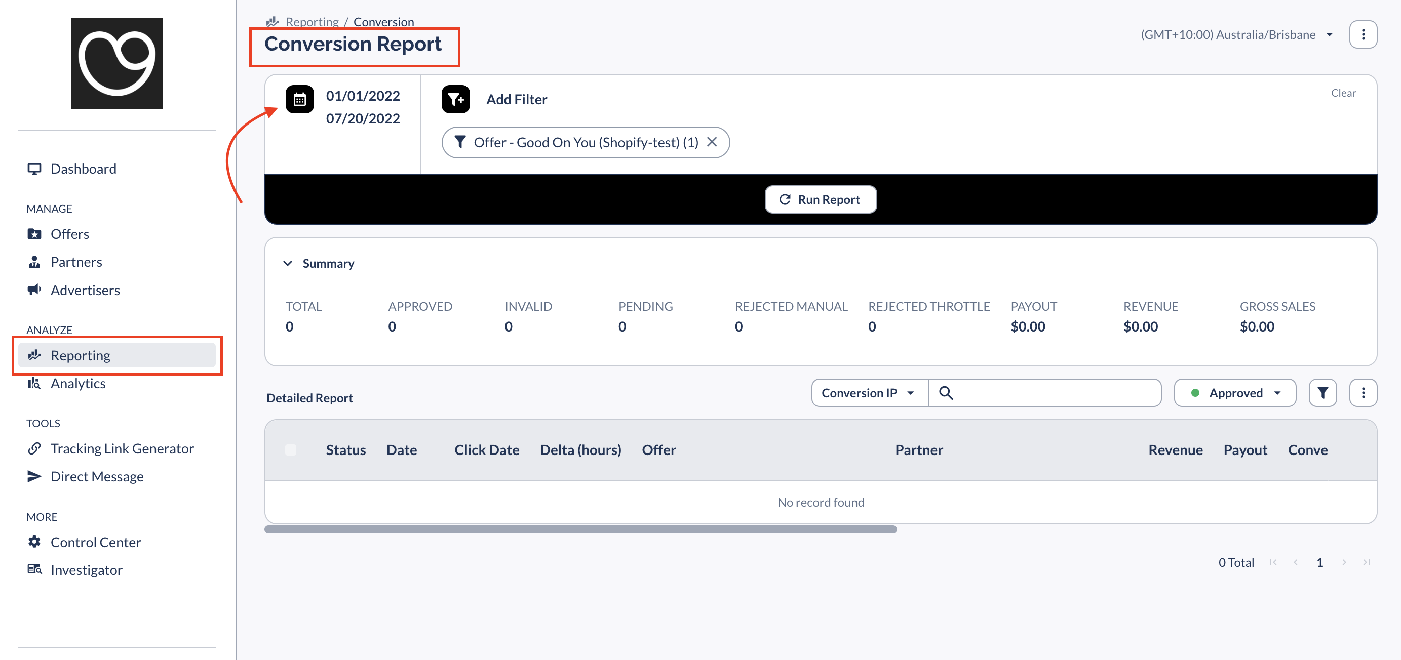This screenshot has width=1401, height=660.
Task: Collapse the Summary section
Action: click(x=288, y=263)
